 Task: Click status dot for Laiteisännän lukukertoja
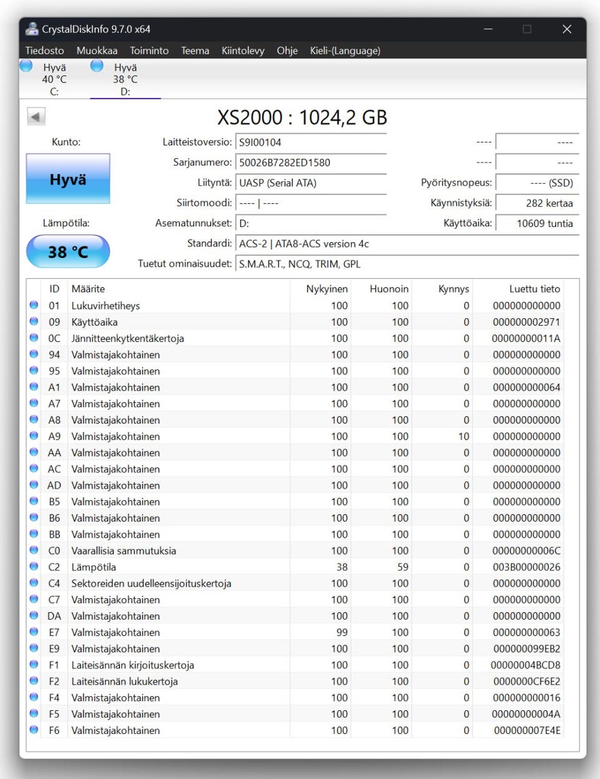(x=34, y=681)
